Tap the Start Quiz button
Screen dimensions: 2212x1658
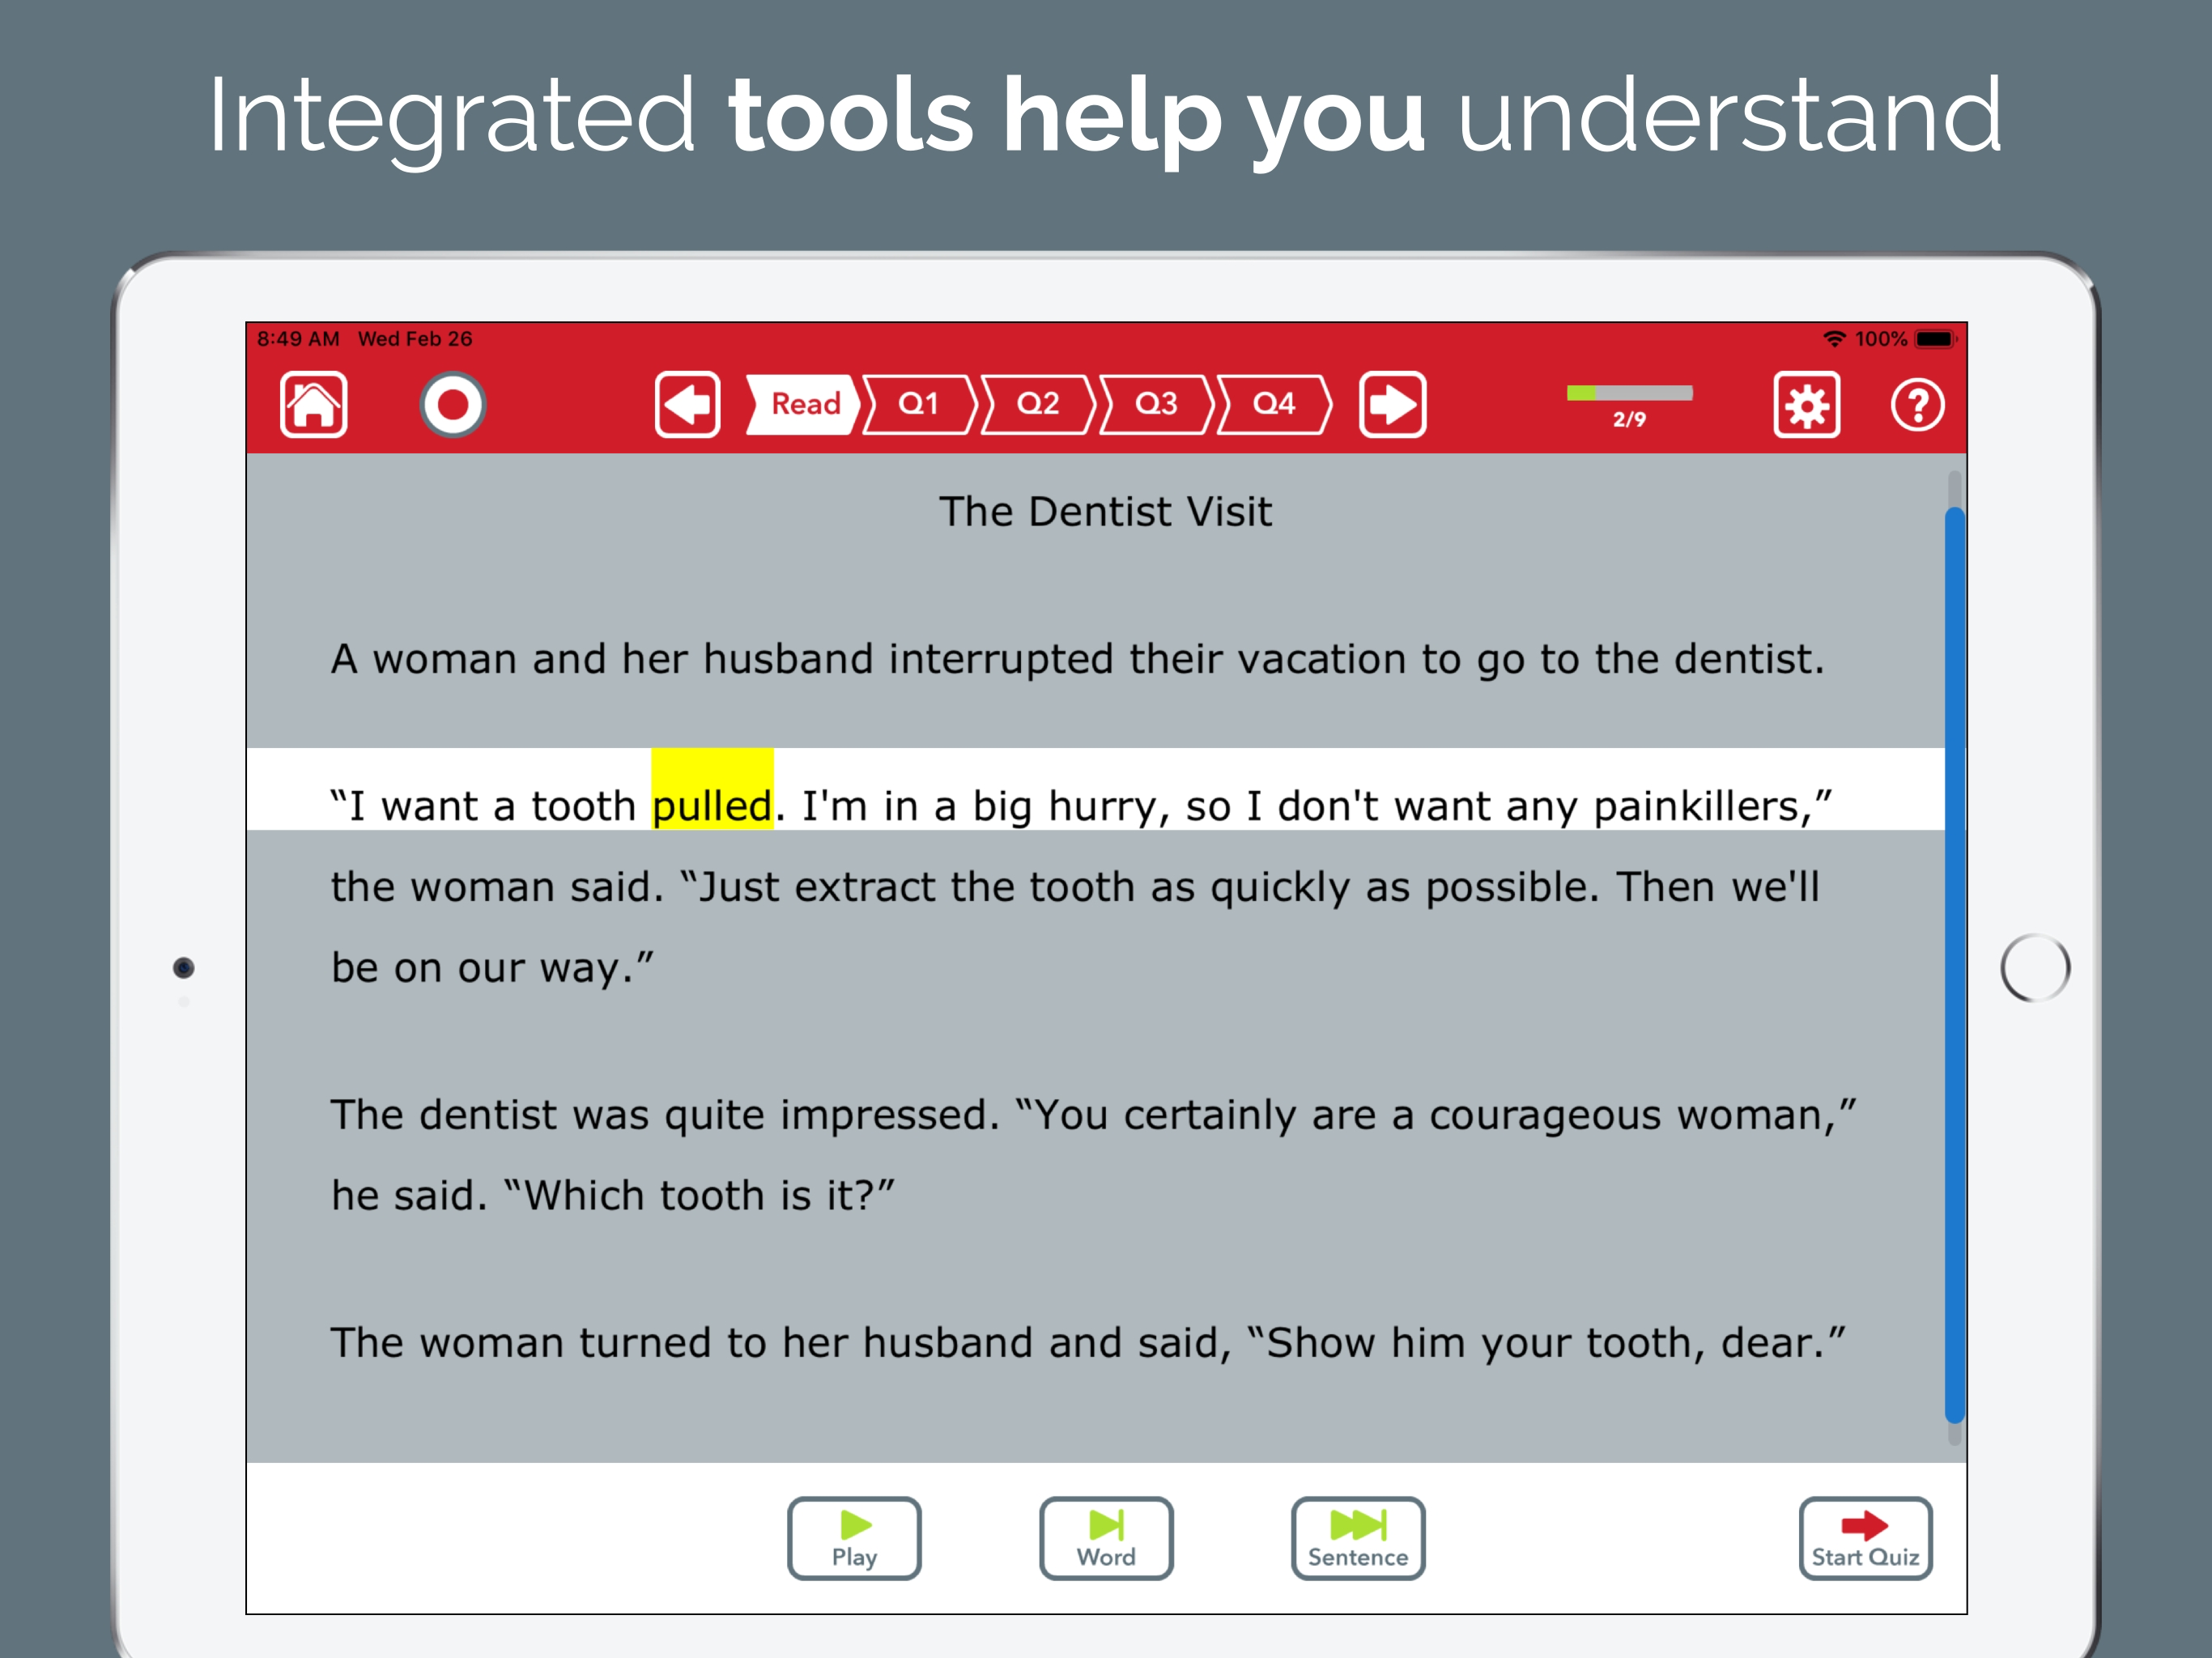(x=1864, y=1537)
